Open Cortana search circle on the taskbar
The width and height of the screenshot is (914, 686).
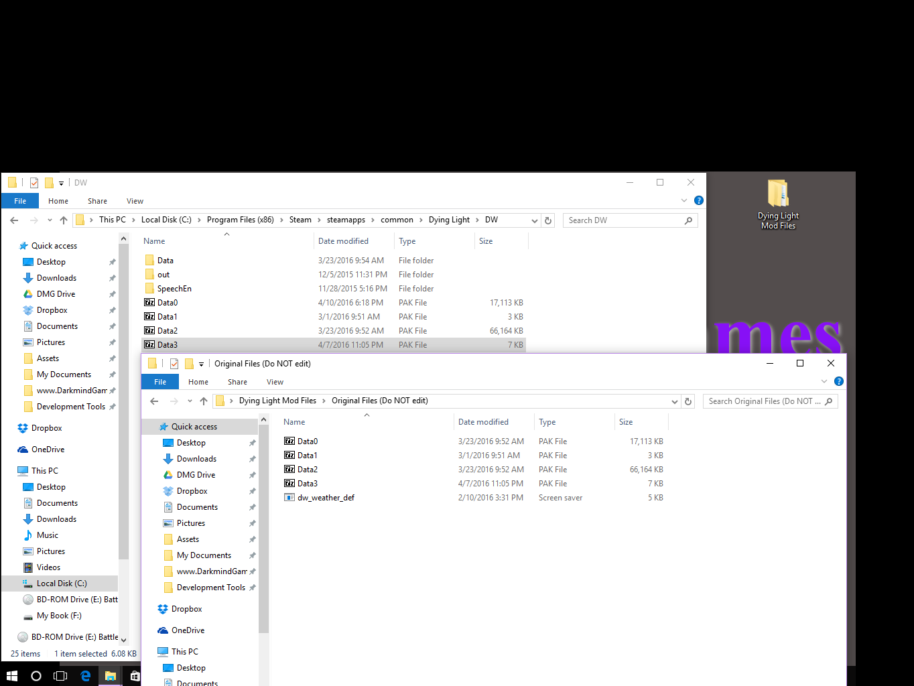(36, 676)
